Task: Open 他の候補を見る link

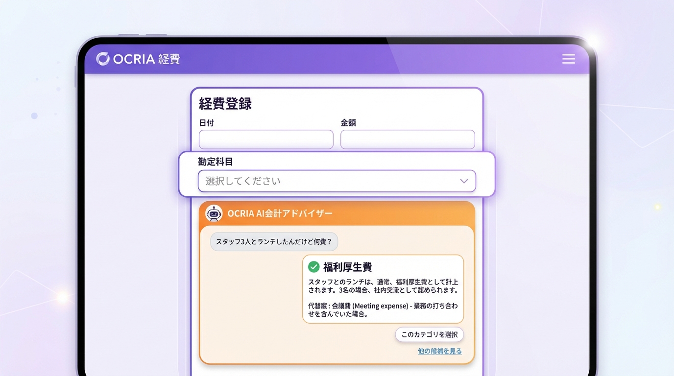Action: coord(439,351)
